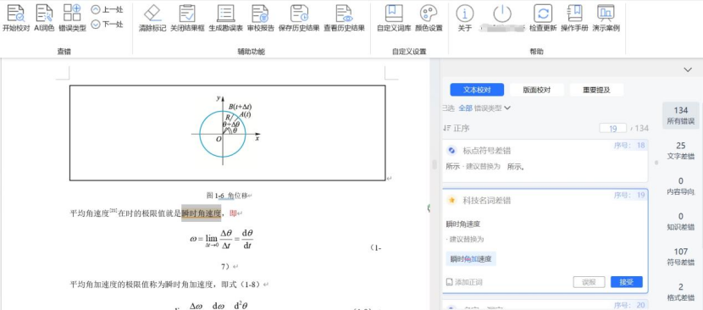
Task: Open the 审校报告 review report
Action: (x=261, y=18)
